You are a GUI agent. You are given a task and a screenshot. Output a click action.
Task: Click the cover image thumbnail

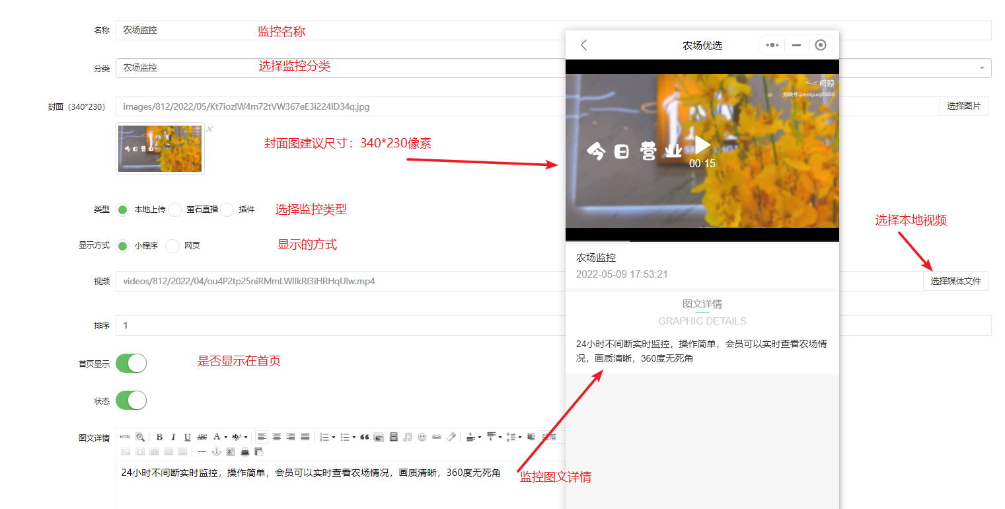160,149
